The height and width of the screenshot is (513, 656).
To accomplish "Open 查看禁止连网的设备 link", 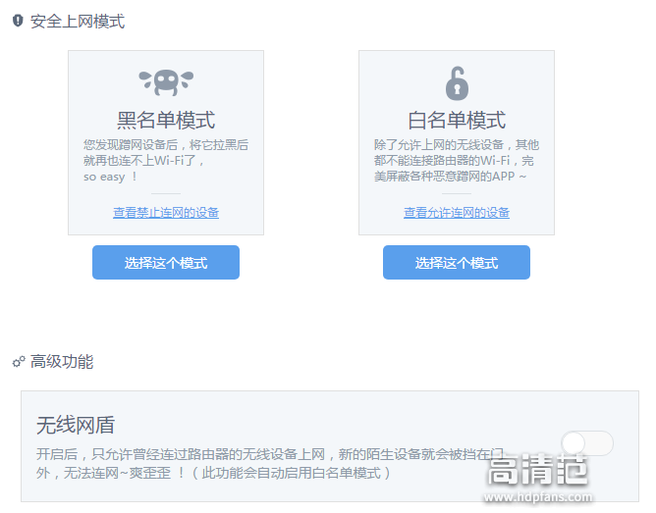I will pos(166,213).
